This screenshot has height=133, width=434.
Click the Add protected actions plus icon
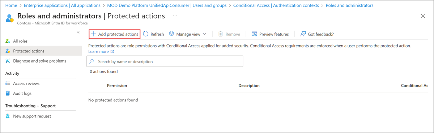tap(93, 34)
